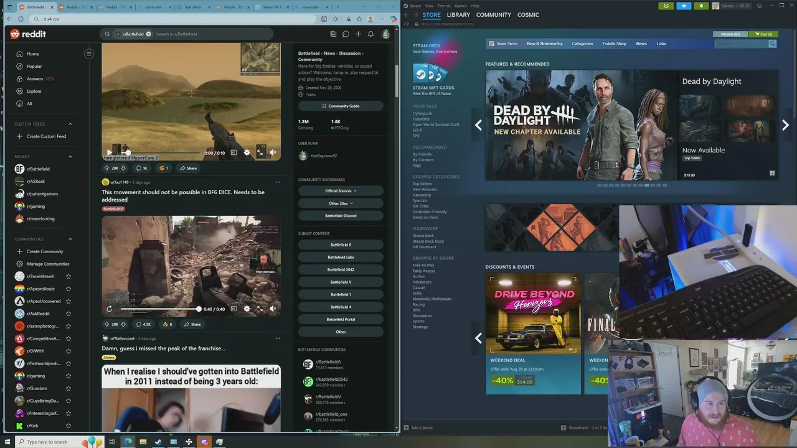Screen dimensions: 797x448
Task: Open Drive Beyond Horizons weekend deal
Action: coord(533,333)
